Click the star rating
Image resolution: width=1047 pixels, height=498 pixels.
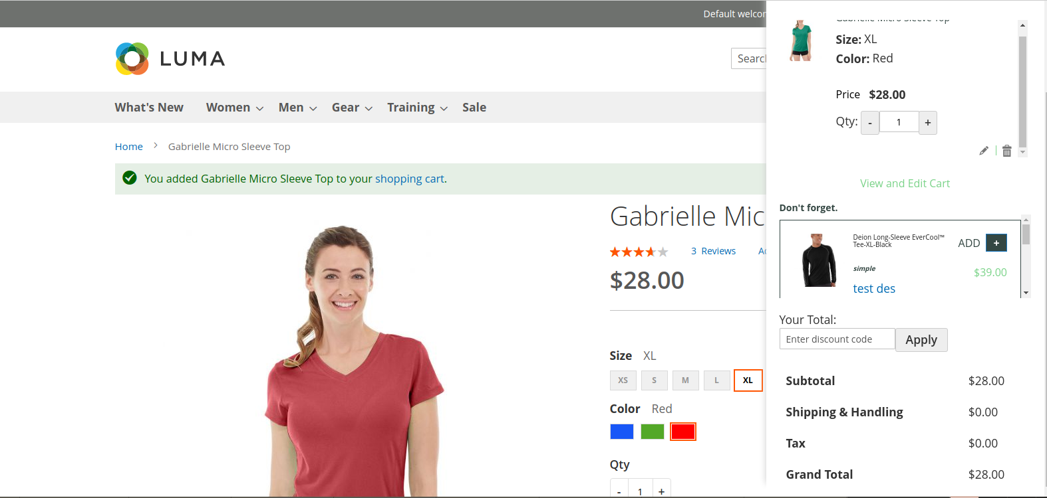639,252
